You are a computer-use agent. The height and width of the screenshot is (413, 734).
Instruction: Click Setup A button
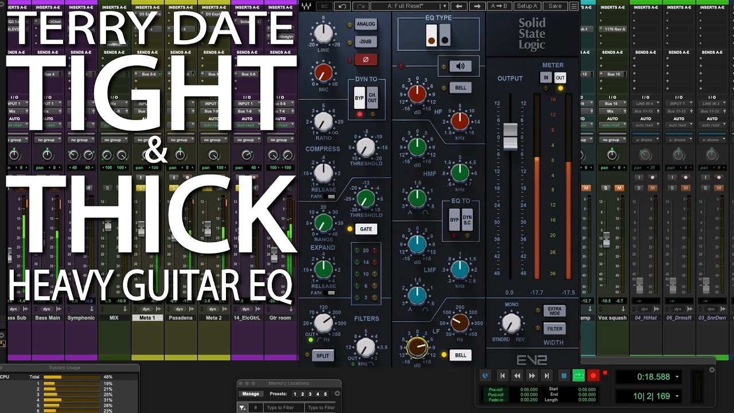527,6
